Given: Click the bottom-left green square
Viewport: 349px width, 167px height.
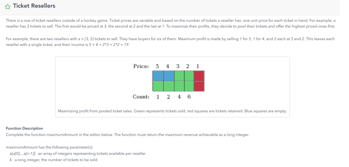Looking at the screenshot, I should coord(158,86).
